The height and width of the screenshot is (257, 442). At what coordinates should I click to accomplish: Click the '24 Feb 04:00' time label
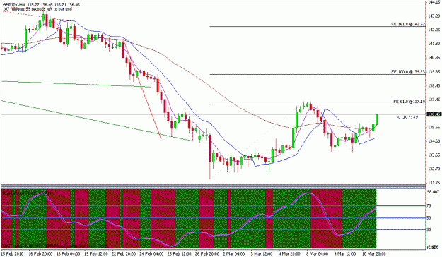coord(151,254)
